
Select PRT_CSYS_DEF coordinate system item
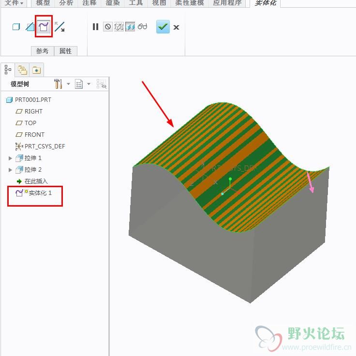coord(40,146)
